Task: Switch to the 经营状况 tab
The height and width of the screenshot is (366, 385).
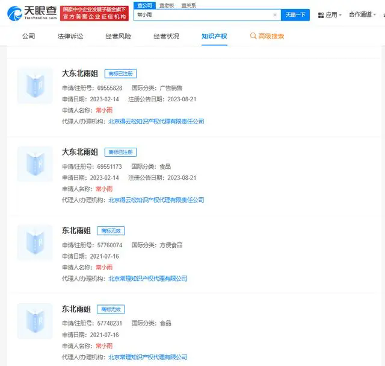Action: click(x=166, y=36)
